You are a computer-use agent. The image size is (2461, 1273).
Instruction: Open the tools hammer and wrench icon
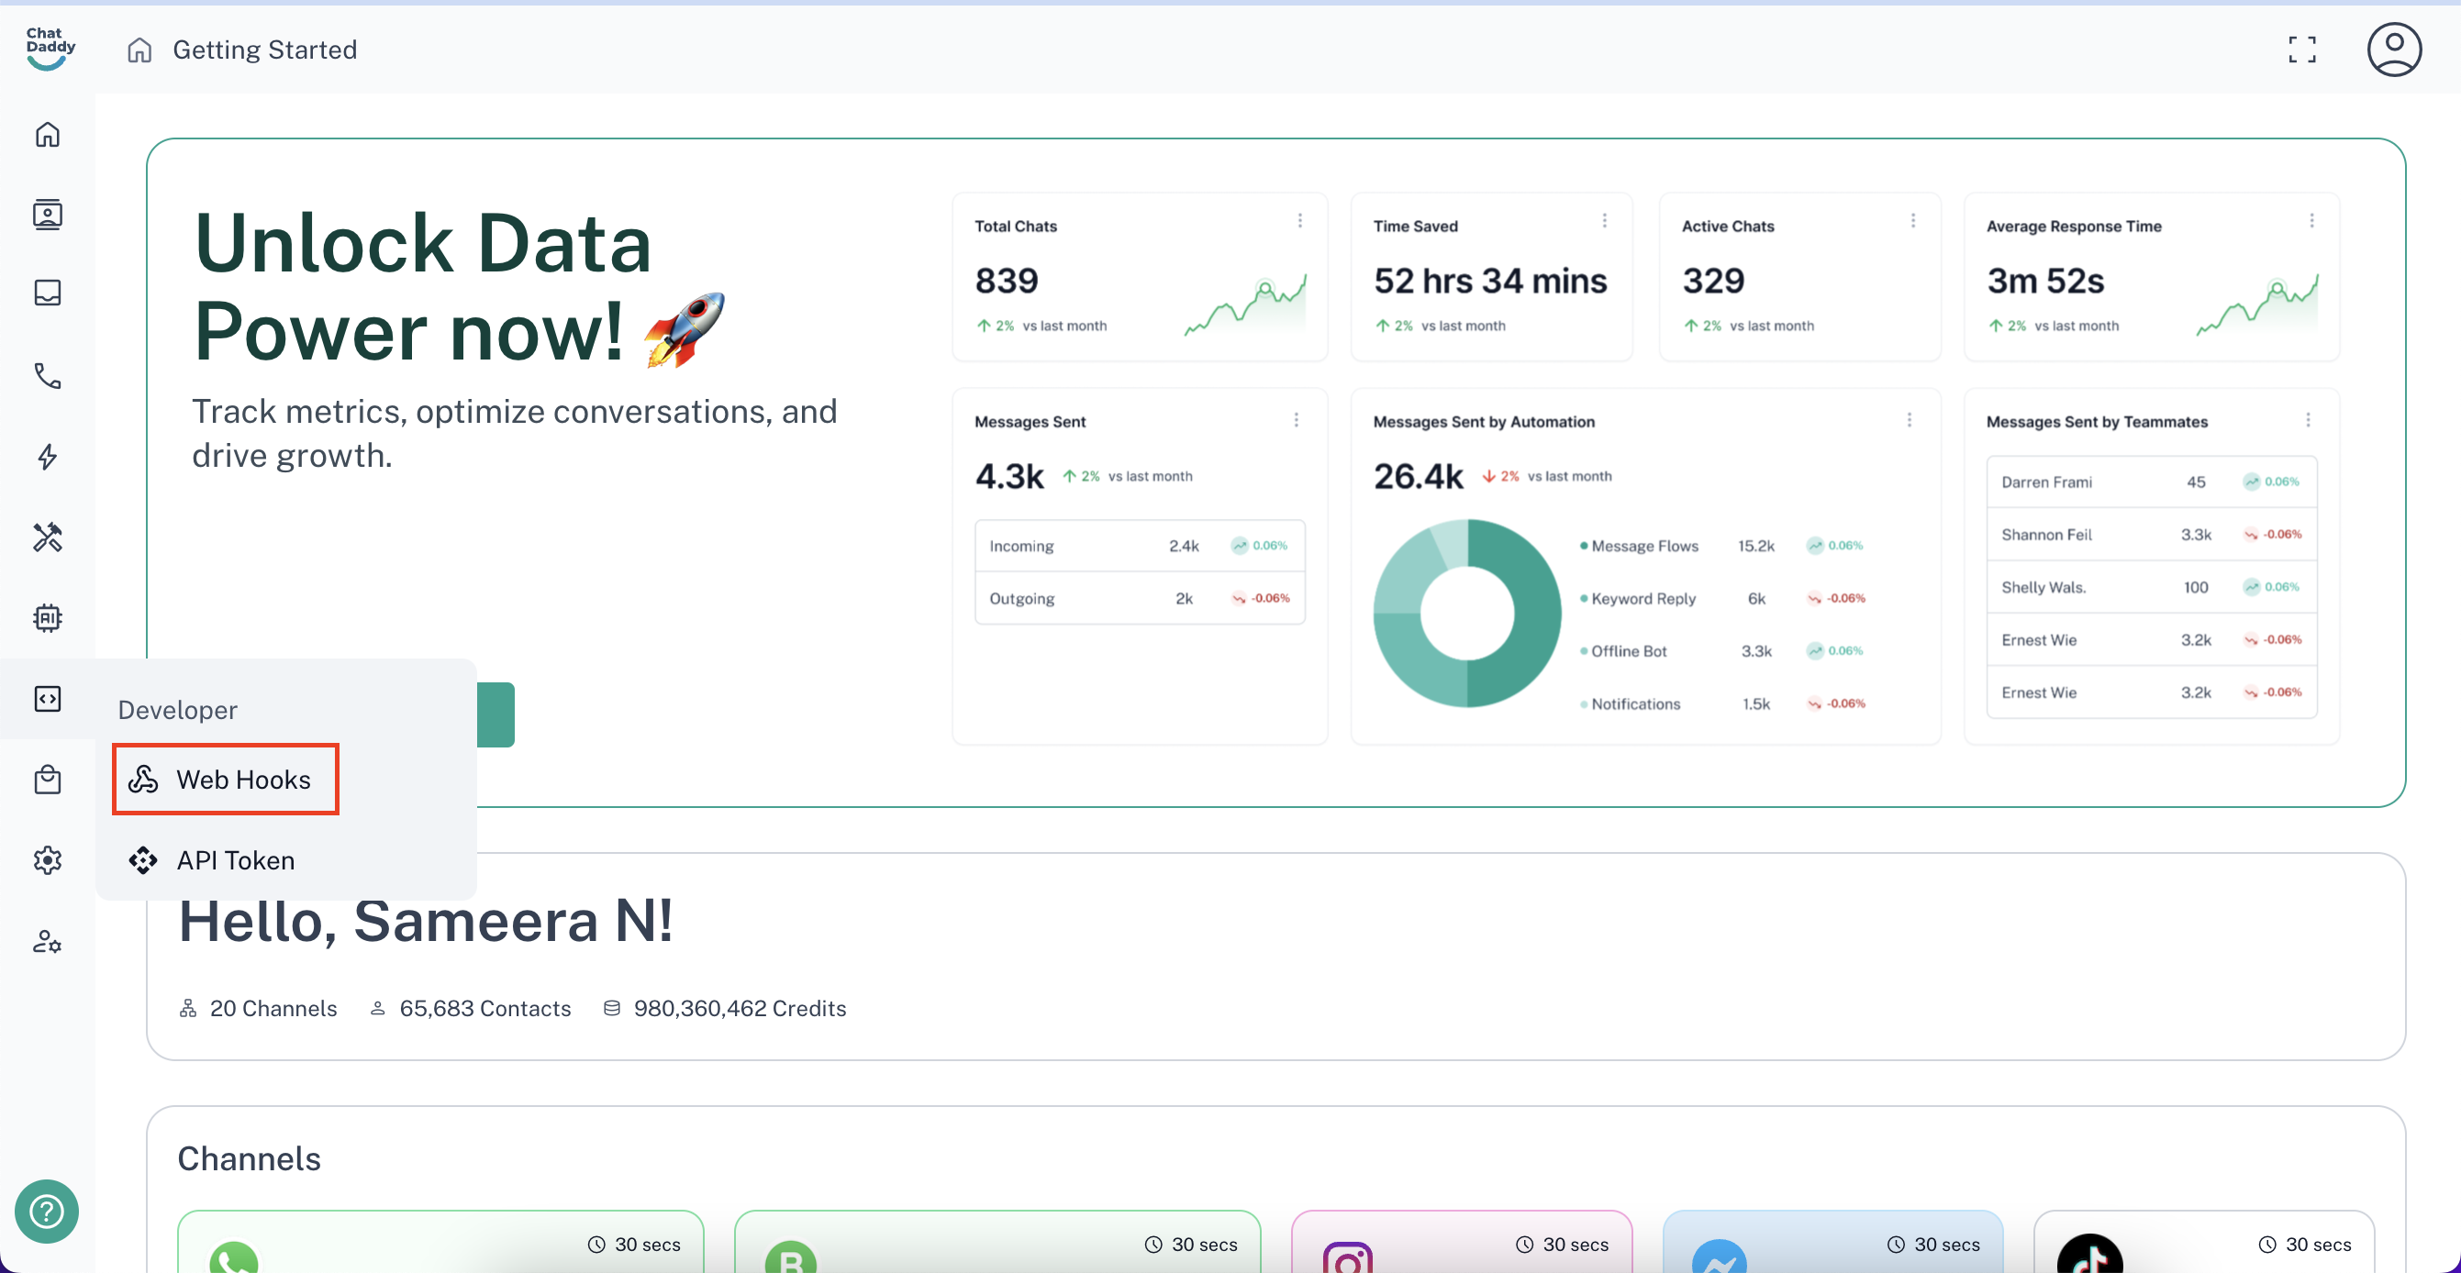point(48,537)
